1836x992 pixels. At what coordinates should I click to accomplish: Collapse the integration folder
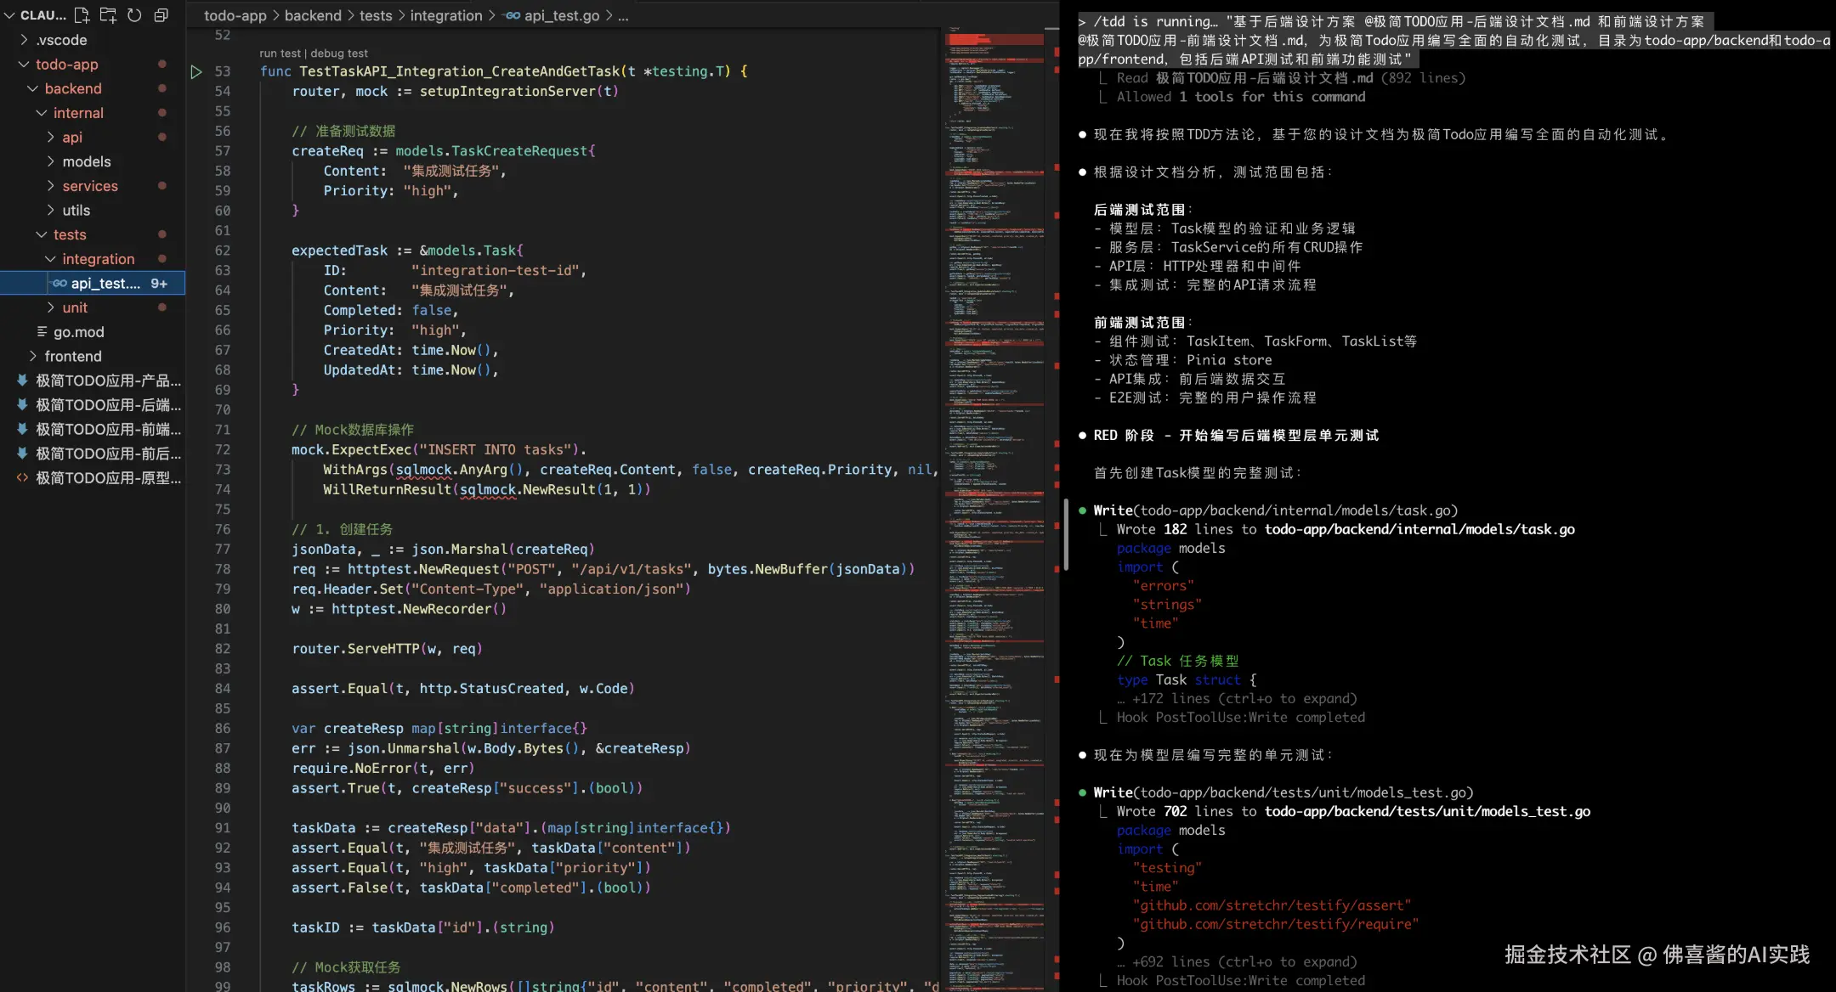click(x=98, y=259)
